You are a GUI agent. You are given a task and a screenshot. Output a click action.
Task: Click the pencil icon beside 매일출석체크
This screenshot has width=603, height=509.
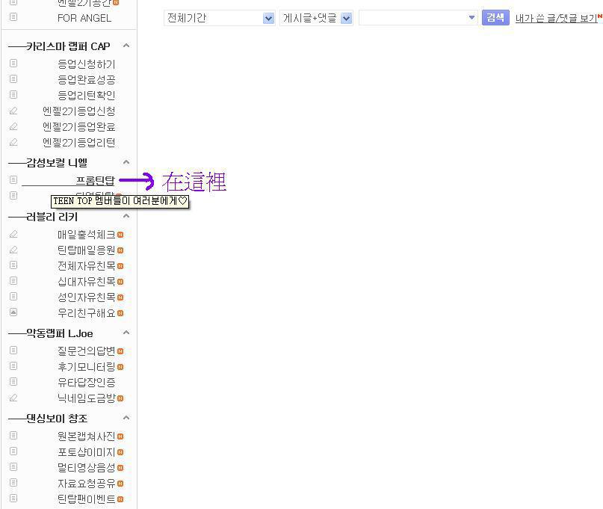pos(13,234)
